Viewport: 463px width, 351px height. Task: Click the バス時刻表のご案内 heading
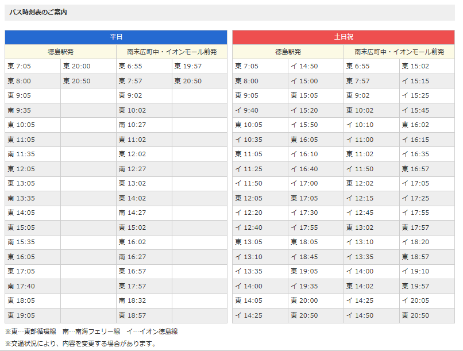(x=38, y=12)
